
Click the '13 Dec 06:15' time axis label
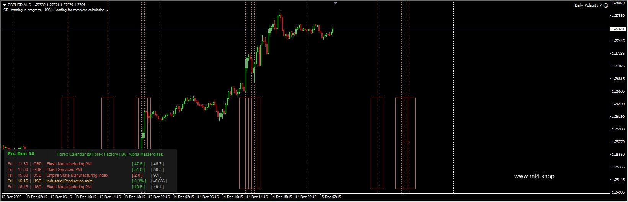(x=61, y=197)
